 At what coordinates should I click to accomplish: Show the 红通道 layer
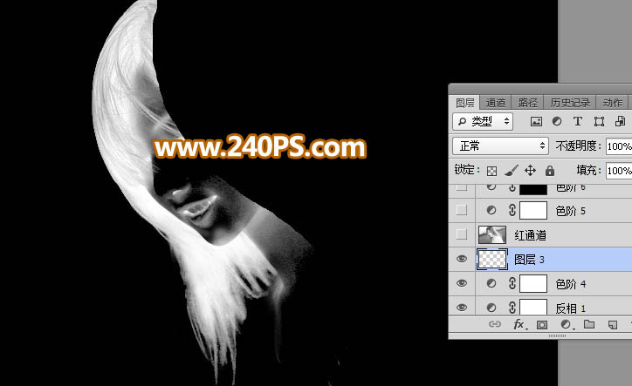[x=462, y=234]
